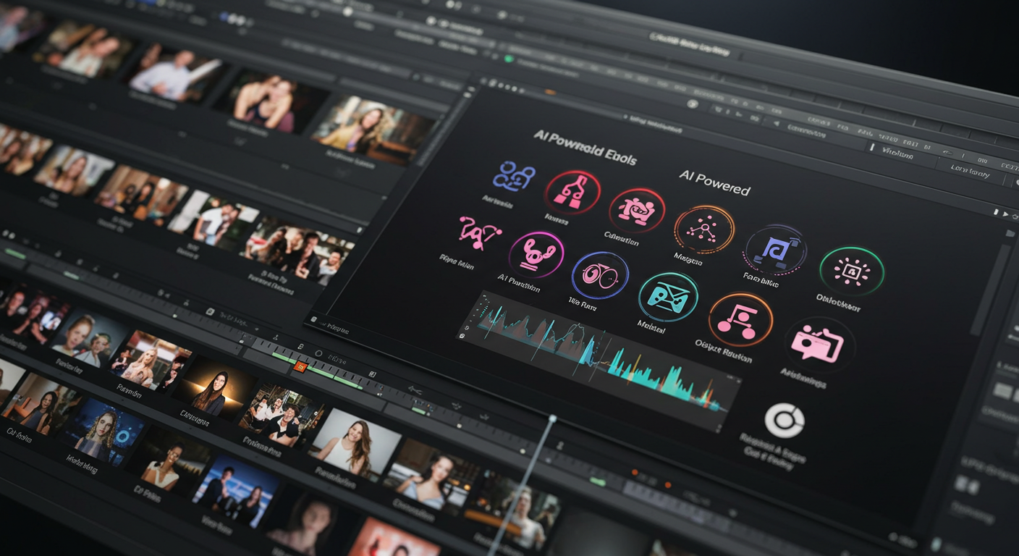This screenshot has height=556, width=1019.
Task: Click the playhead handle on the lower timeline
Action: click(x=553, y=418)
